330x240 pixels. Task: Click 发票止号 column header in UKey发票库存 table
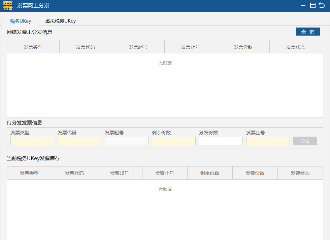coord(165,173)
